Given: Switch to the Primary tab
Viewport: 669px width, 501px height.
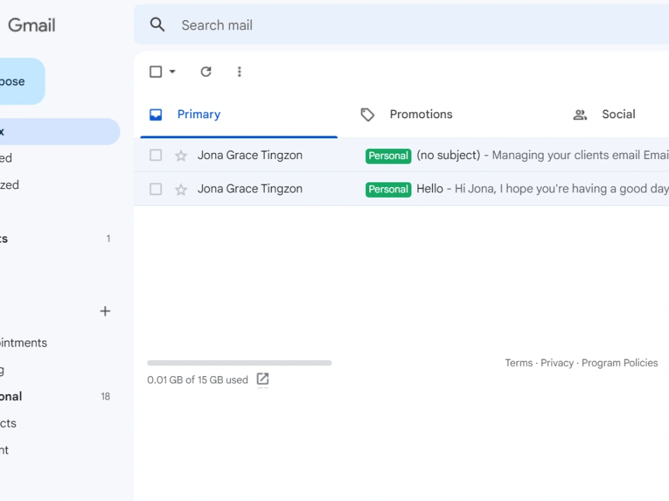Looking at the screenshot, I should 239,114.
